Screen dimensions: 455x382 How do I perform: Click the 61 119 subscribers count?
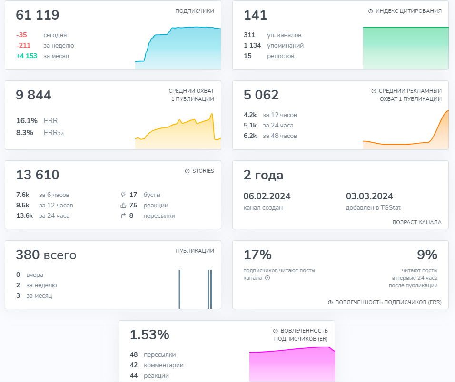point(38,15)
